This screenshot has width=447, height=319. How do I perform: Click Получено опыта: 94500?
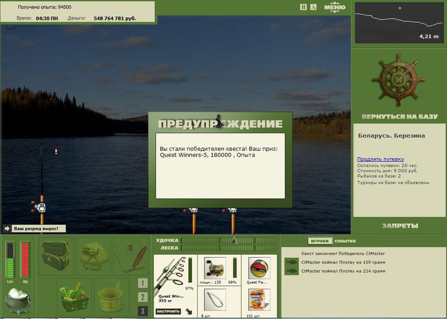coord(45,7)
